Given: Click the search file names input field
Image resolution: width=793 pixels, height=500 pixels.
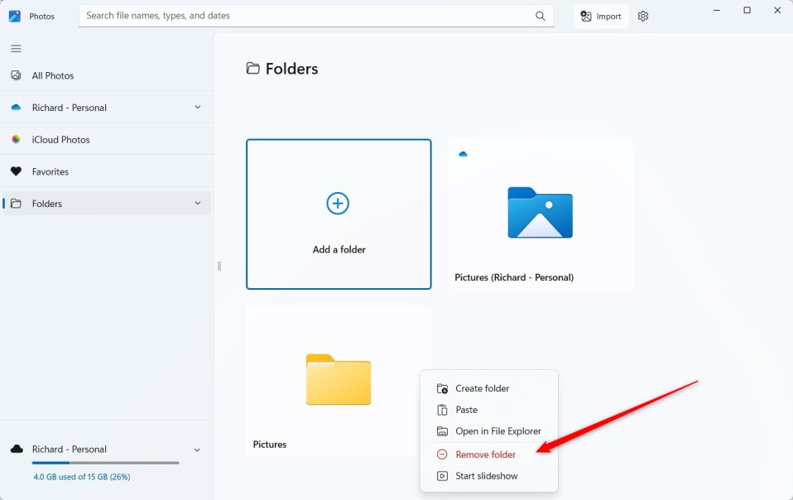Looking at the screenshot, I should click(x=316, y=16).
